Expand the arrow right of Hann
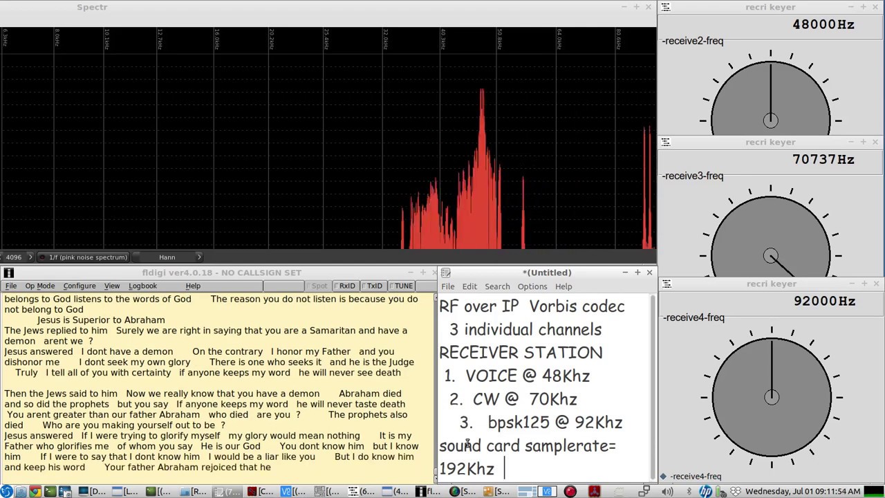885x498 pixels. pos(199,257)
